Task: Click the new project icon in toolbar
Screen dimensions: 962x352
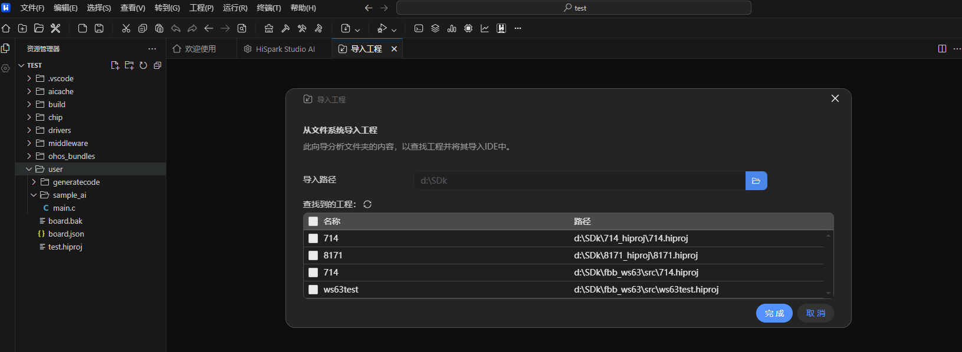Action: [22, 28]
